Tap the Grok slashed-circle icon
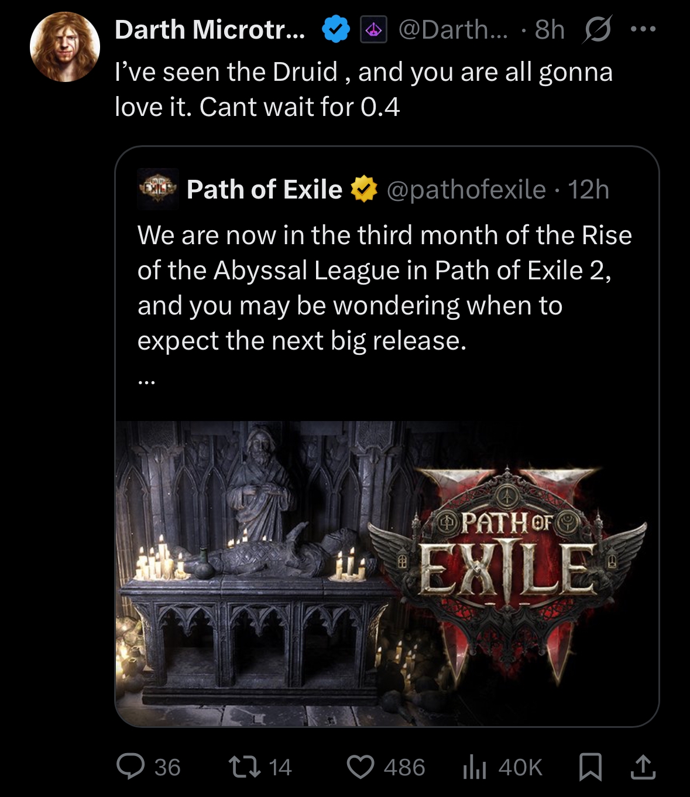690x797 pixels. (x=597, y=29)
